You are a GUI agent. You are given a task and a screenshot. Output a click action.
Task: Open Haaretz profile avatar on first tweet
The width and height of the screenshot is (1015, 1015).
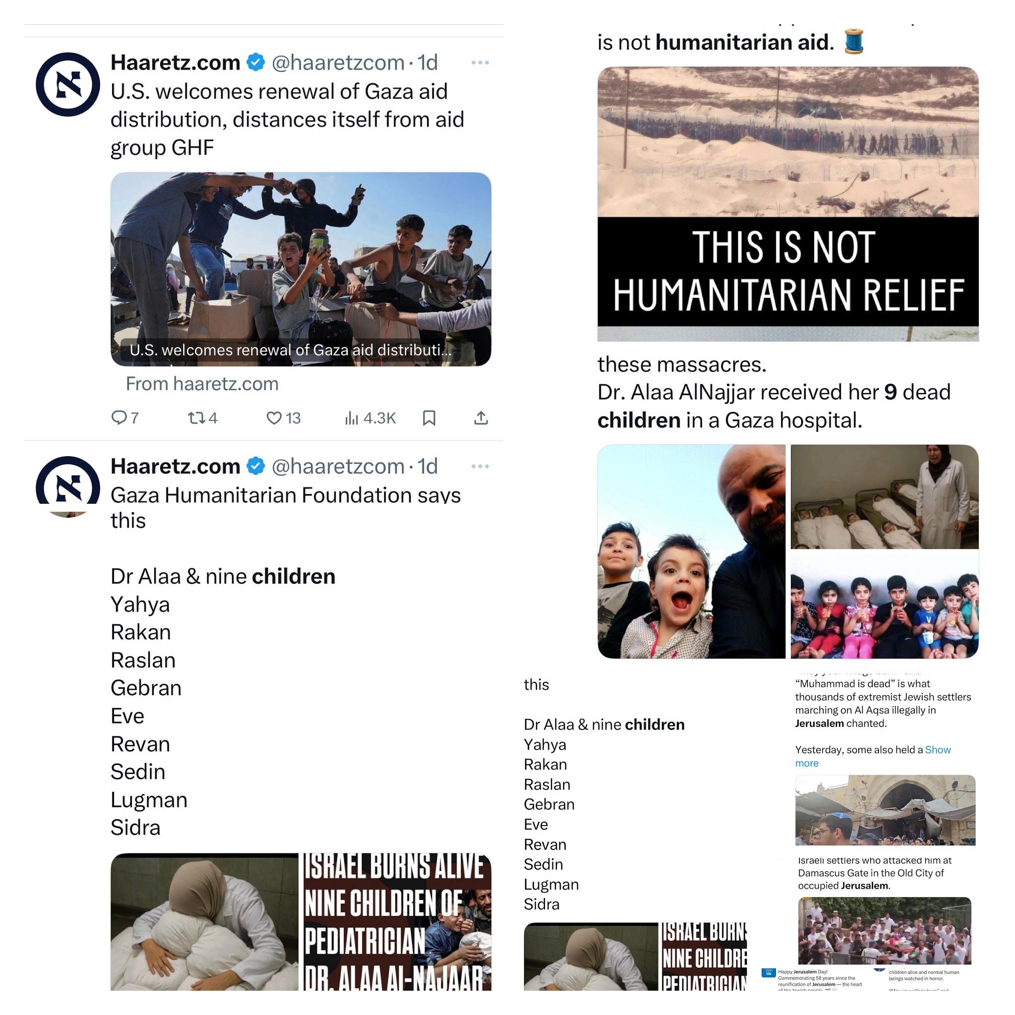click(x=68, y=85)
